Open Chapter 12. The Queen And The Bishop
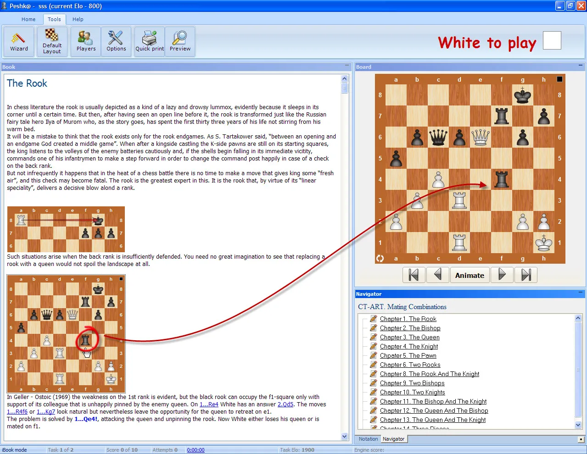This screenshot has width=587, height=454. [434, 410]
